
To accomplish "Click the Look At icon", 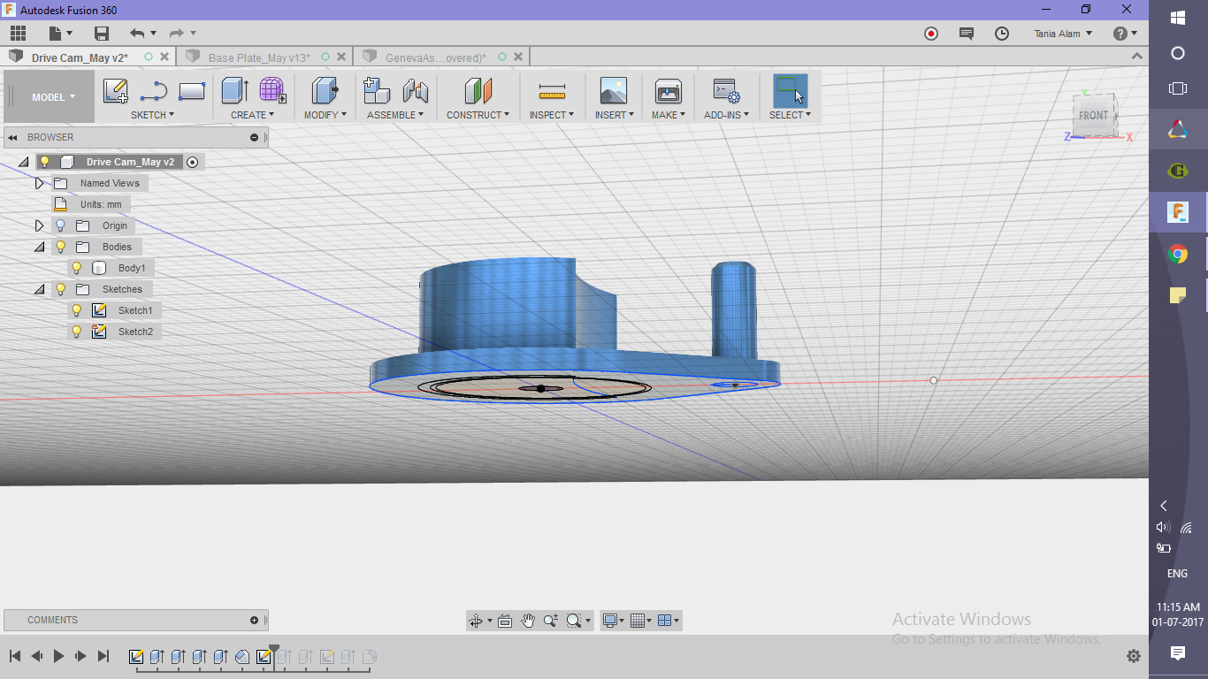I will (x=505, y=621).
